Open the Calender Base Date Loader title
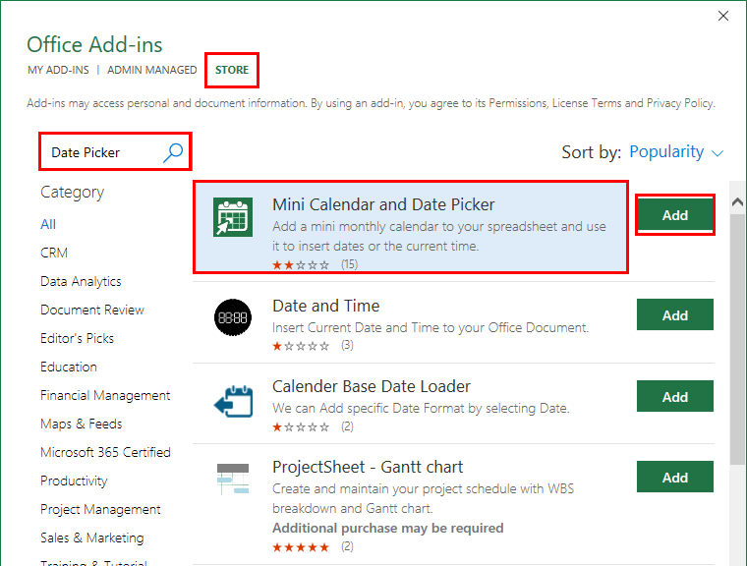This screenshot has width=747, height=566. 372,386
